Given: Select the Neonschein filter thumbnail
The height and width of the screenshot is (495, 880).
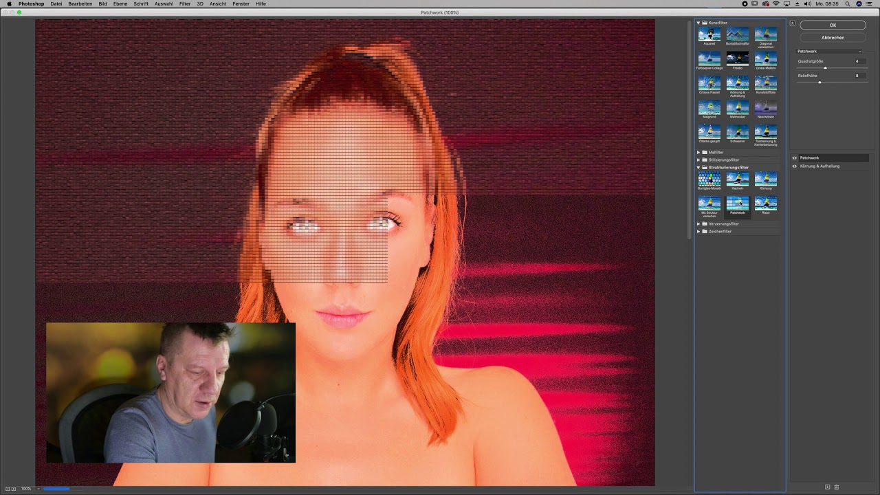Looking at the screenshot, I should pos(766,107).
